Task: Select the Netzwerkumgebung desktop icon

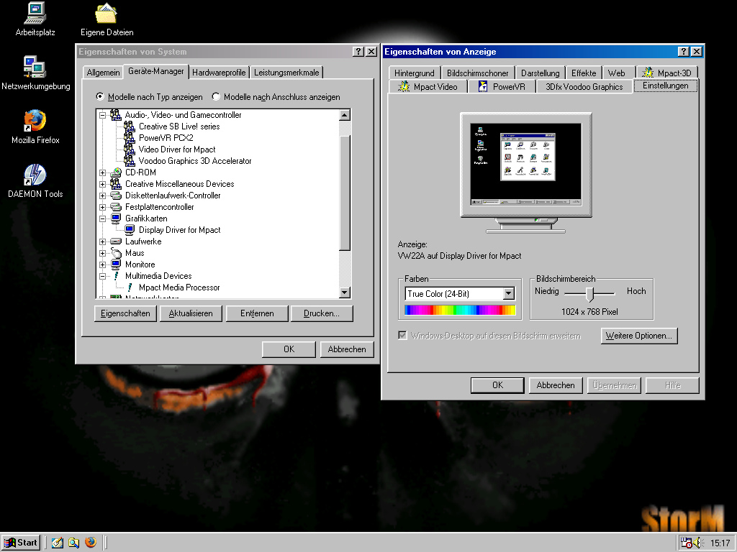Action: 35,67
